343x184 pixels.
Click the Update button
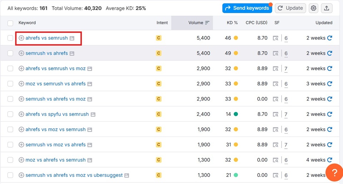290,8
